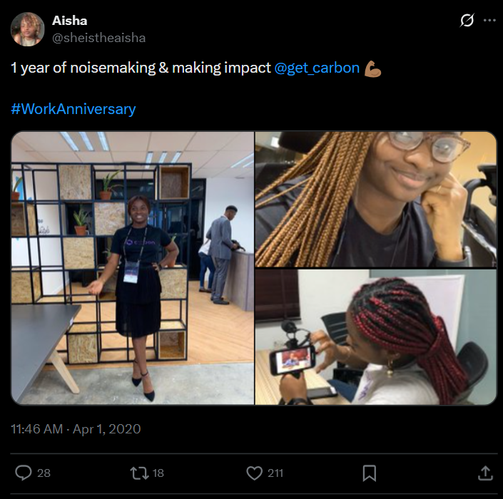Click the retweet arrows icon
Viewport: 503px width, 499px height.
click(x=139, y=473)
